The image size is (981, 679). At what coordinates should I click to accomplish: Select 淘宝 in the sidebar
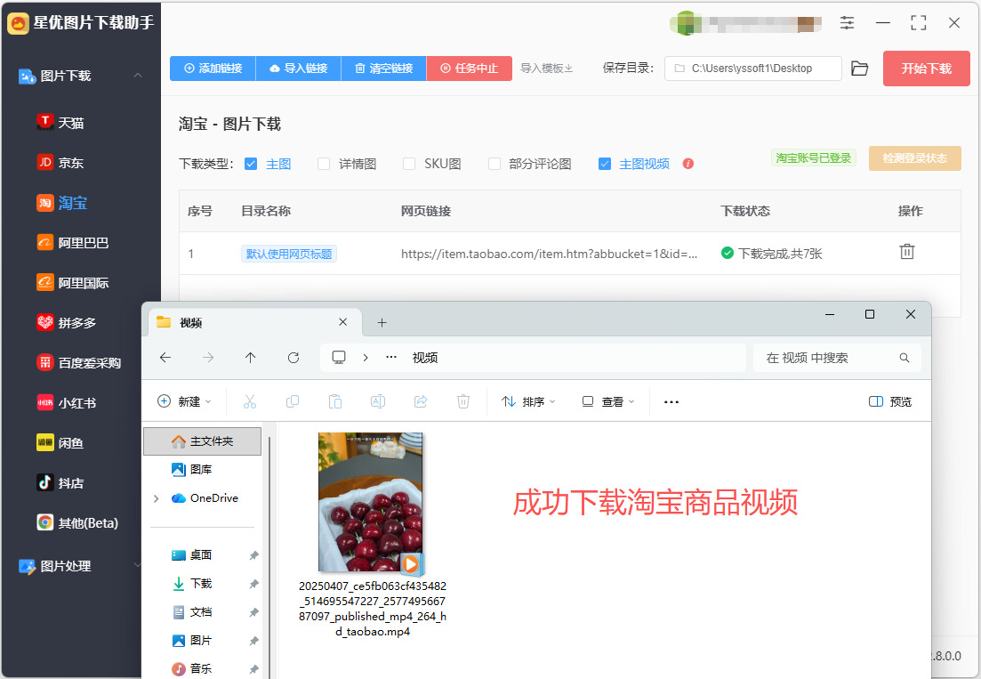(62, 203)
